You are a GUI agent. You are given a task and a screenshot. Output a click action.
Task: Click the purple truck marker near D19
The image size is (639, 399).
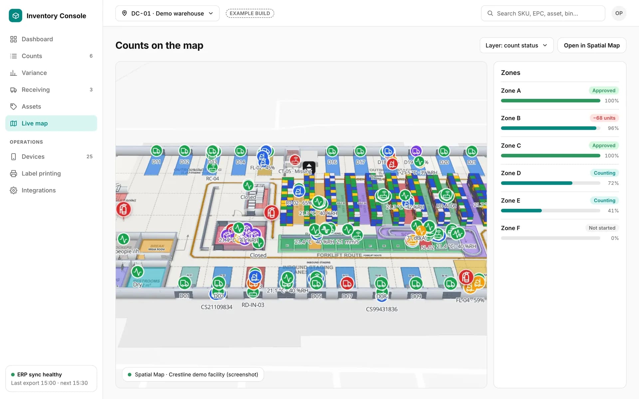pos(416,151)
